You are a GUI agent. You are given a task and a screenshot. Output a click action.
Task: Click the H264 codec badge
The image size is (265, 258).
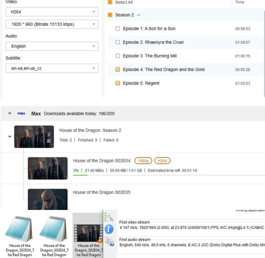coord(162,161)
